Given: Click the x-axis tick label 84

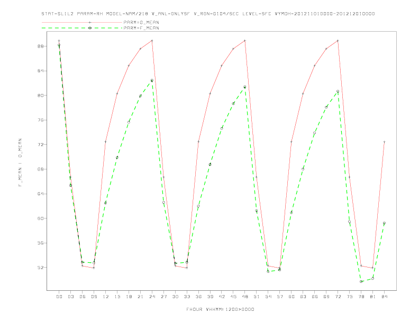Looking at the screenshot, I should coord(384,297).
